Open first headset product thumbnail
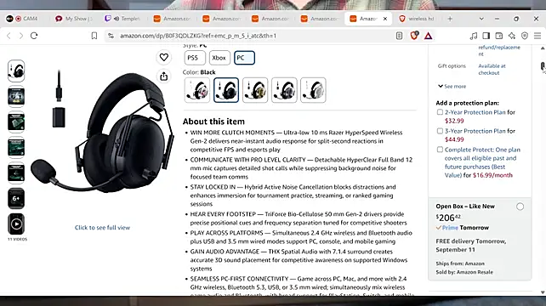The width and height of the screenshot is (546, 306). point(16,71)
